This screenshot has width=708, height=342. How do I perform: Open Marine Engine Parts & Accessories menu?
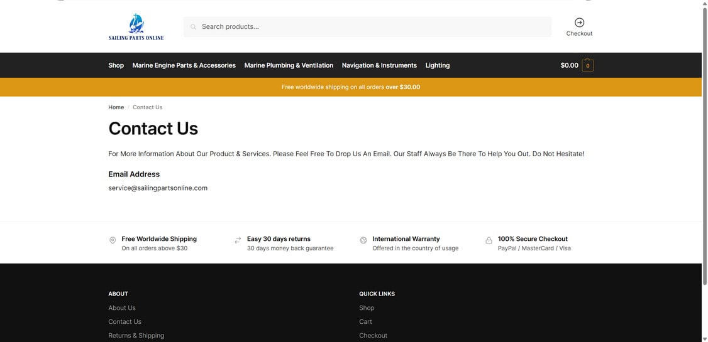184,65
